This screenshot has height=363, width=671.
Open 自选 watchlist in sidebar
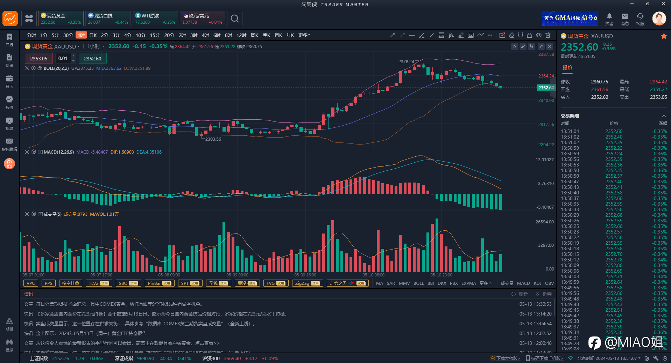(9, 40)
